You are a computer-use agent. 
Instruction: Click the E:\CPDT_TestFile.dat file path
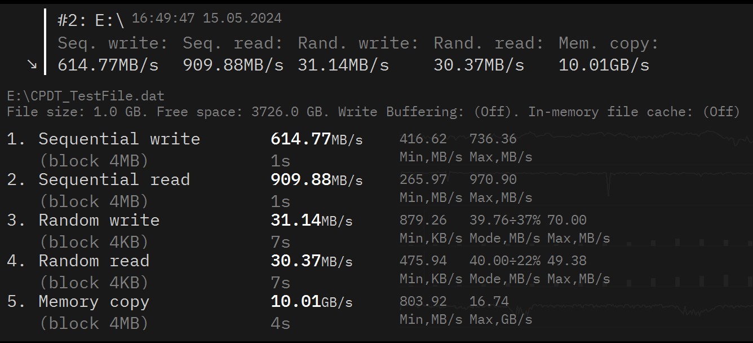click(x=86, y=96)
